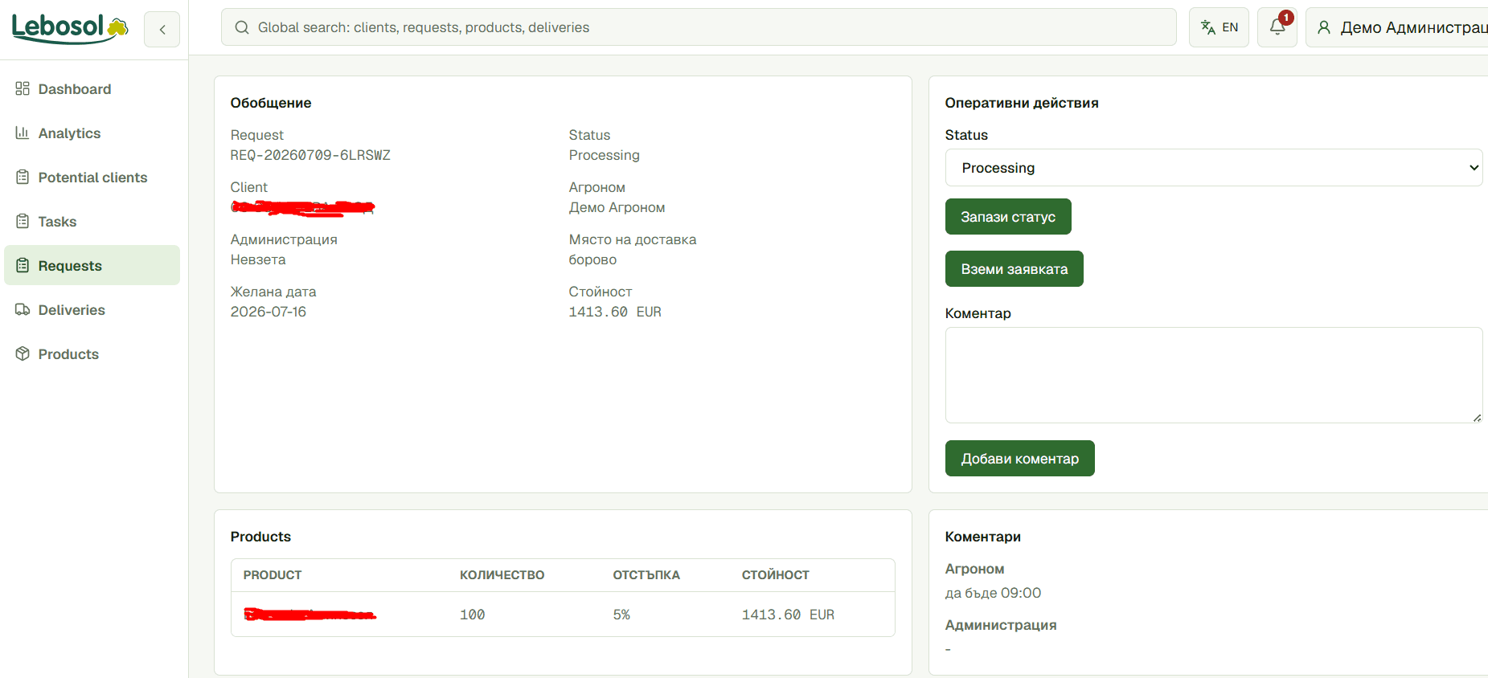Click the PRODUCT column header
Image resolution: width=1488 pixels, height=678 pixels.
pos(273,575)
